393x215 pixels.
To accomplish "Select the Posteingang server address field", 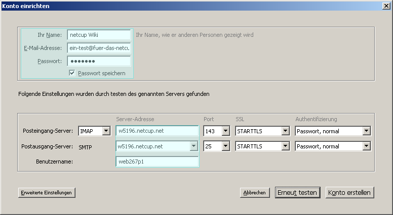I will (x=157, y=131).
